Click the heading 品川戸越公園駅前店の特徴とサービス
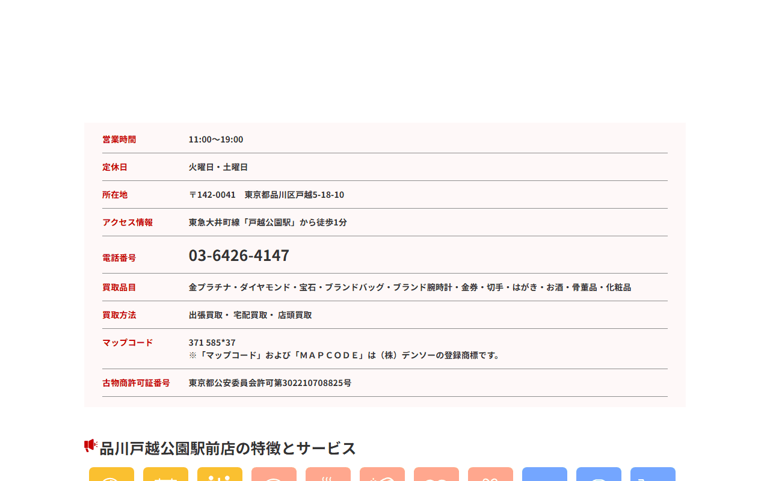770x481 pixels. click(228, 448)
